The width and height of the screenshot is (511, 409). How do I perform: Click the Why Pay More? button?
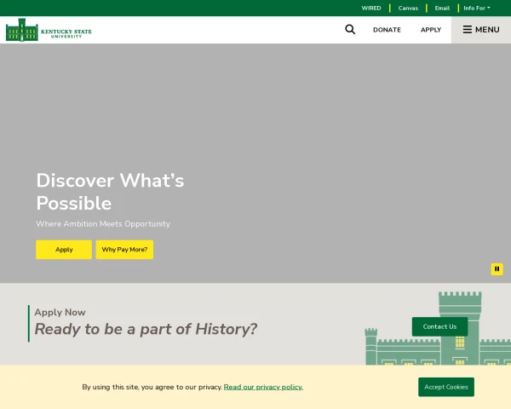pyautogui.click(x=124, y=250)
